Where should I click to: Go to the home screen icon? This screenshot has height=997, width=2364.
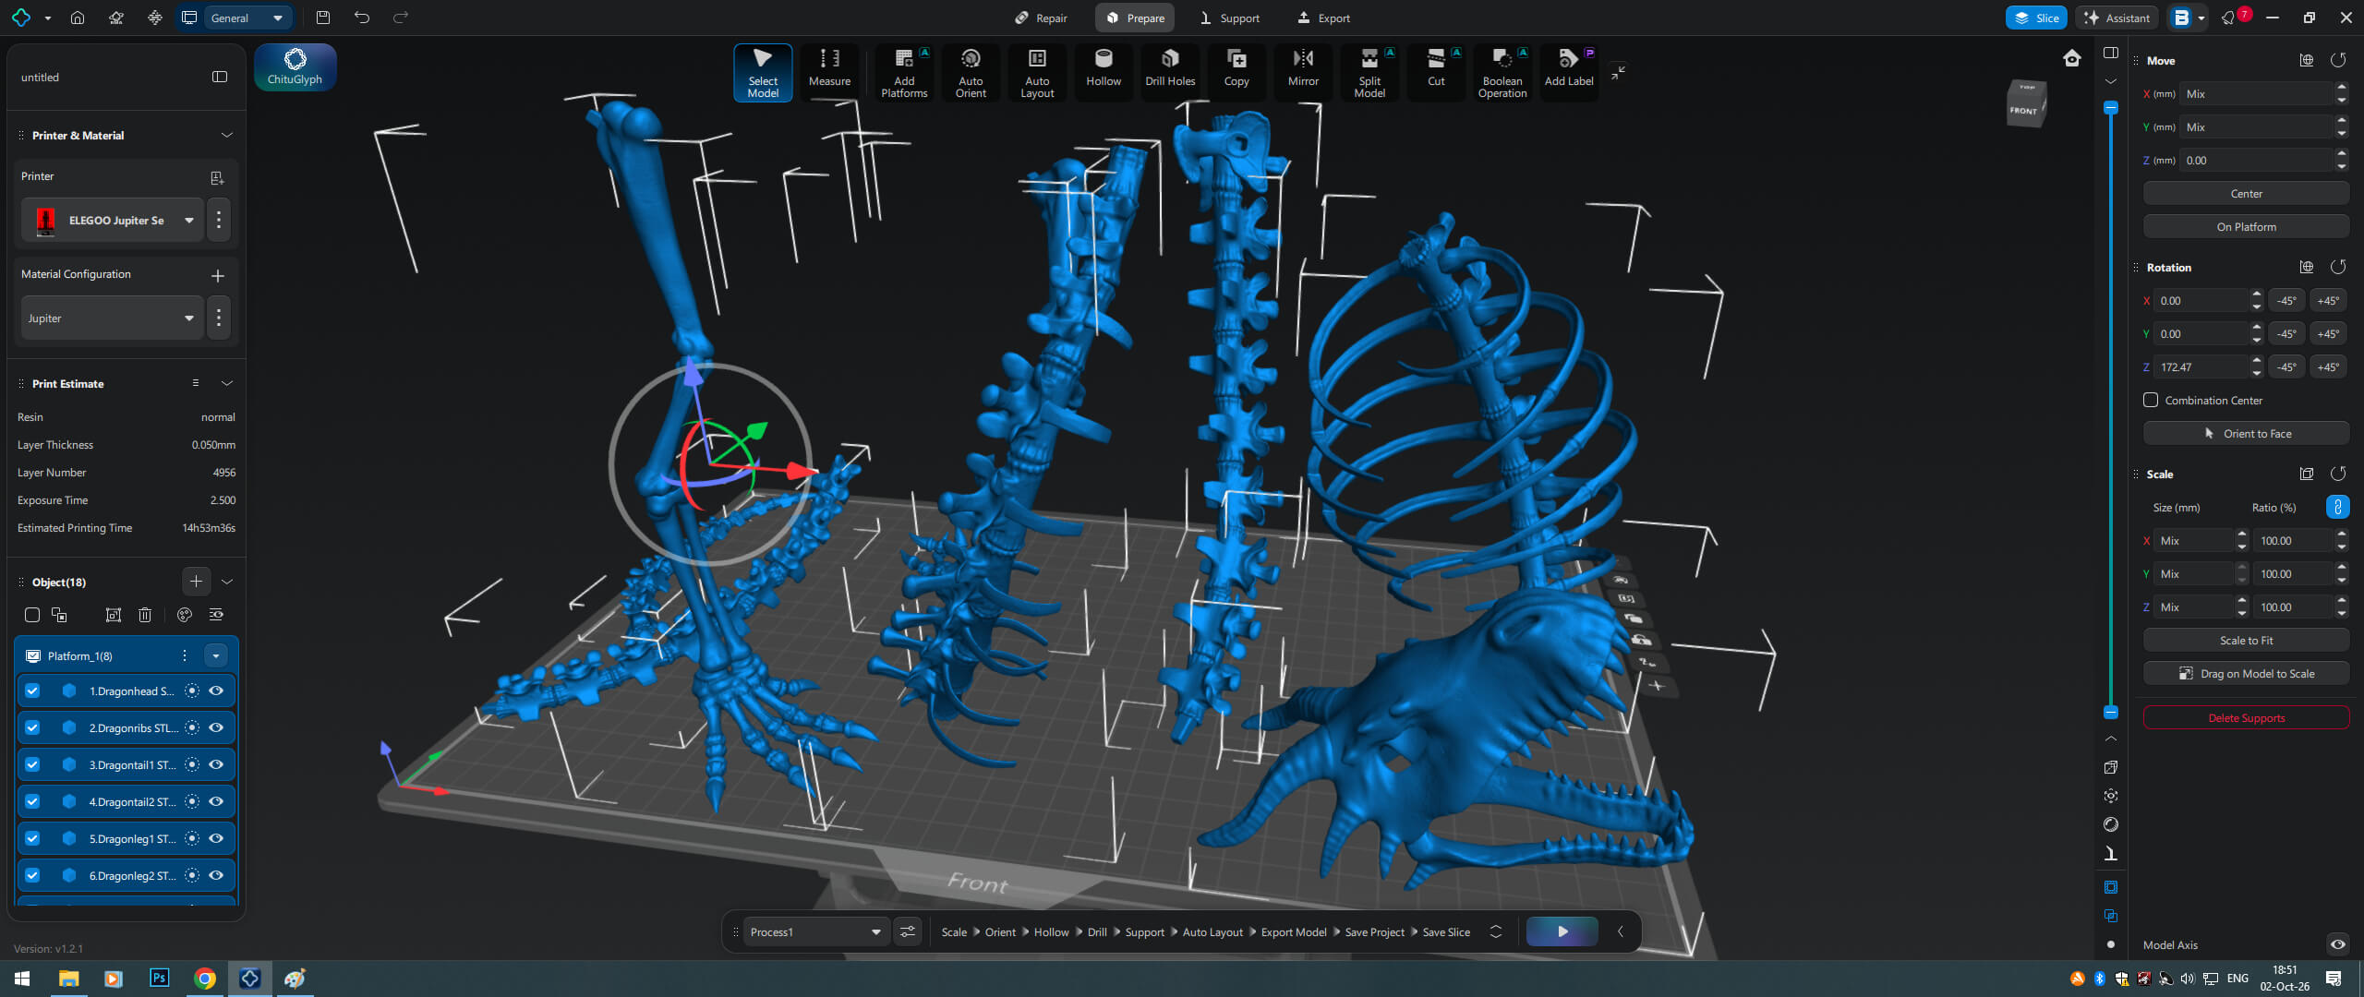pos(78,18)
